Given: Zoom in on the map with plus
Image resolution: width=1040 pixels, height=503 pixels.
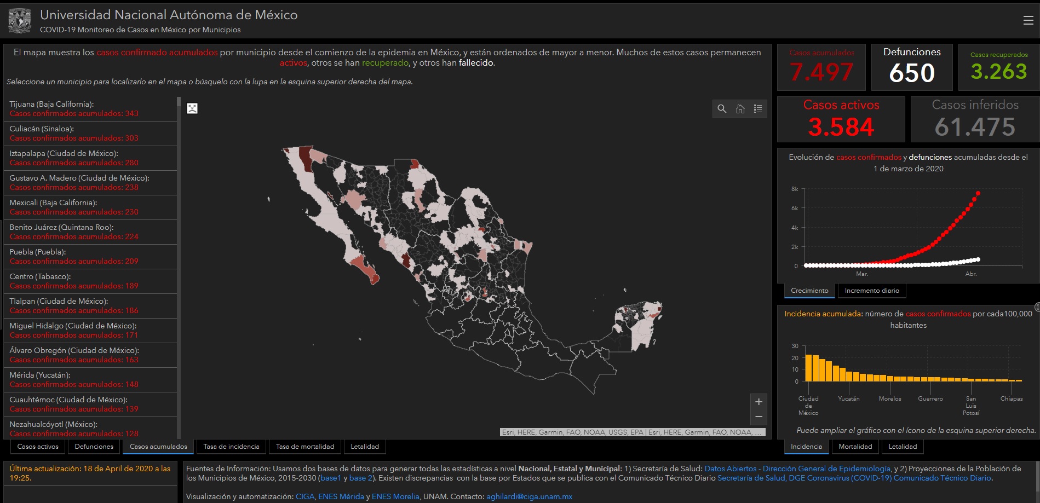Looking at the screenshot, I should [x=759, y=402].
